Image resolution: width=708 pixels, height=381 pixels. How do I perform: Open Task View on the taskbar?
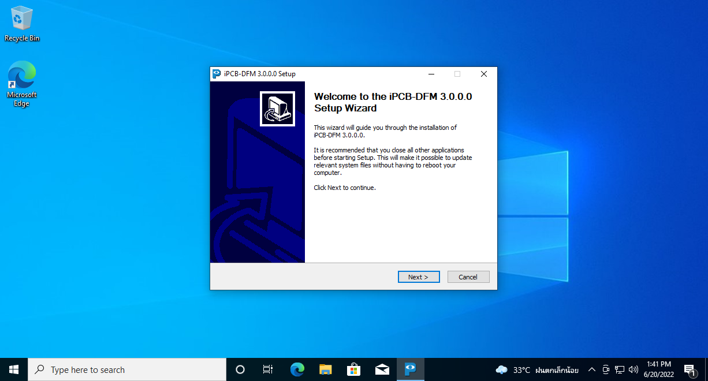[268, 369]
